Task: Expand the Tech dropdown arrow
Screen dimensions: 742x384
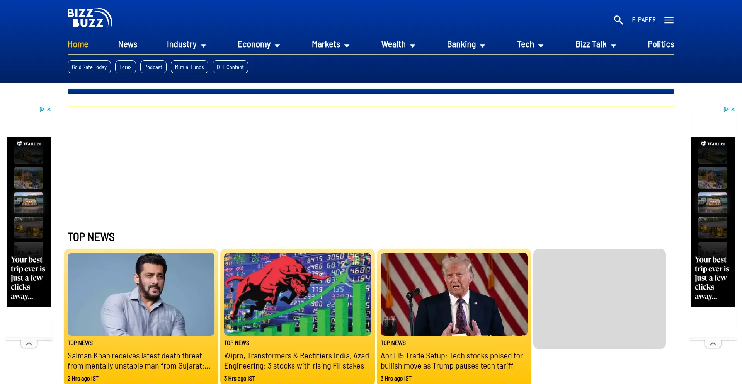Action: 541,46
